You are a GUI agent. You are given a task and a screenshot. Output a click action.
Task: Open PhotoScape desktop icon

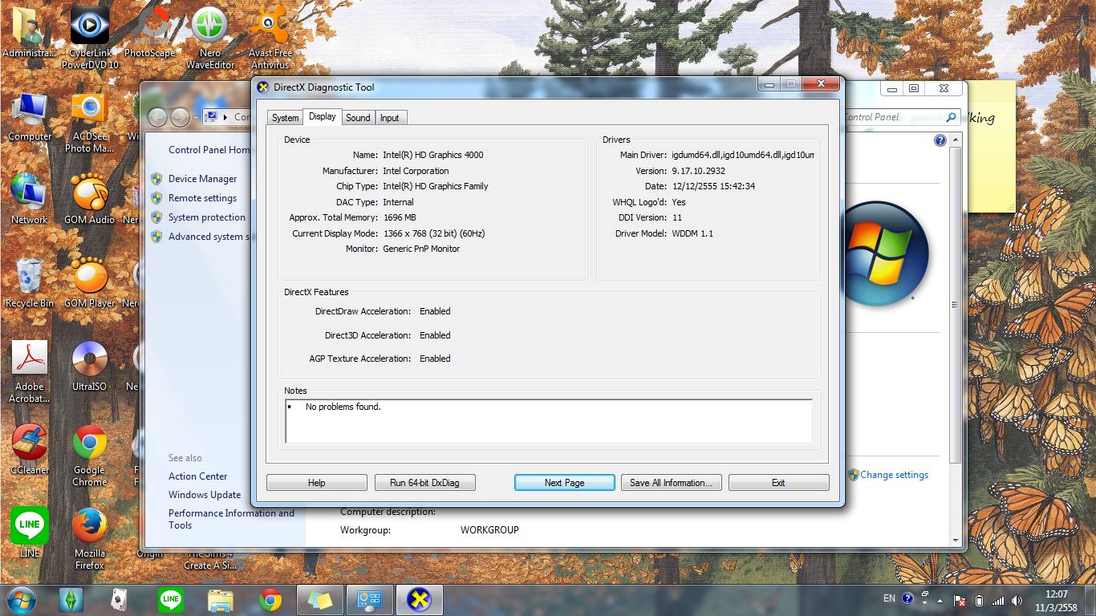pyautogui.click(x=149, y=32)
